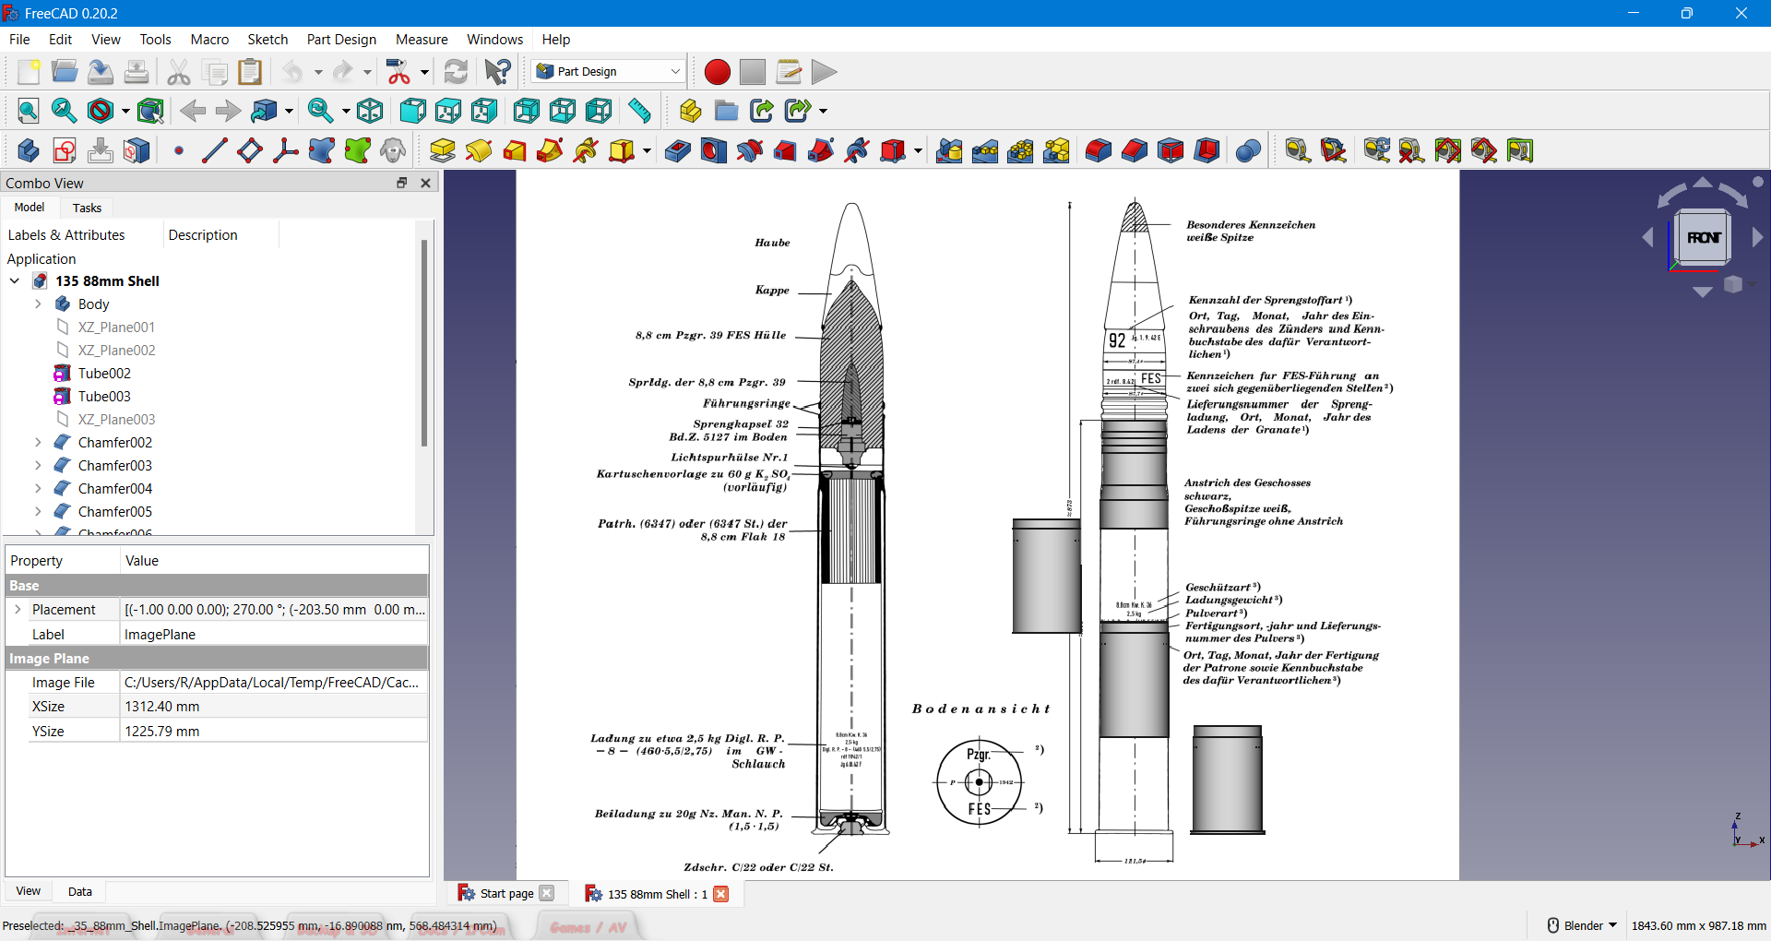
Task: Toggle delta measurements display
Action: pyautogui.click(x=1520, y=150)
